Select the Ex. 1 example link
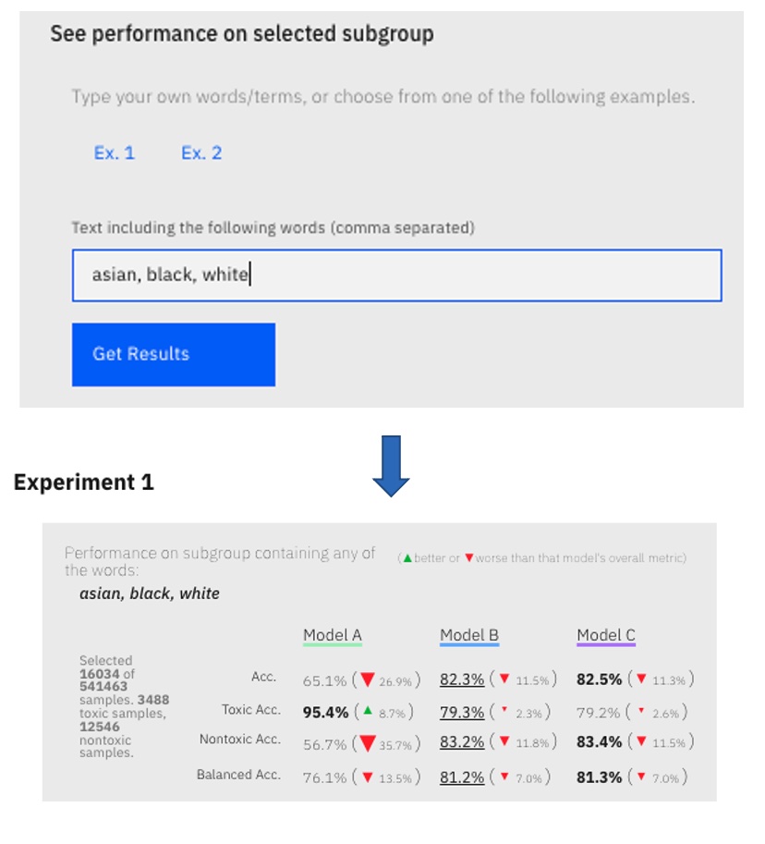The width and height of the screenshot is (765, 844). point(114,153)
